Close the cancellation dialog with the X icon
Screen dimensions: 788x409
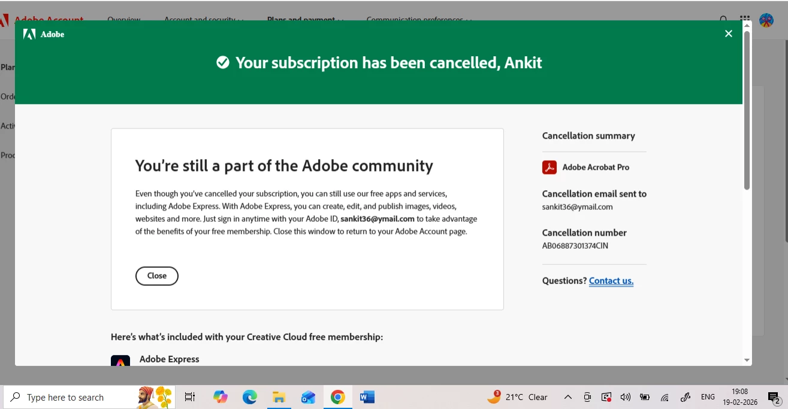(x=729, y=33)
